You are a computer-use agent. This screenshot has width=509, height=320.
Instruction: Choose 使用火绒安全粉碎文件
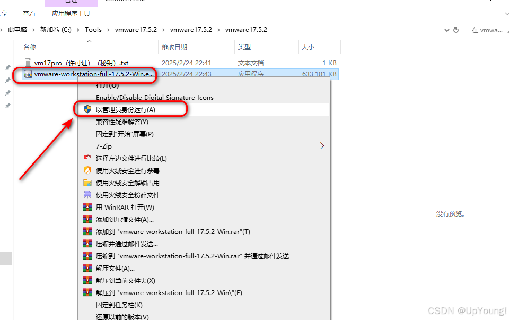pyautogui.click(x=128, y=195)
